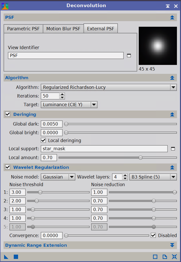Open the Noise model dropdown (Gaussian)
Screen dimensions: 181x262
point(58,177)
